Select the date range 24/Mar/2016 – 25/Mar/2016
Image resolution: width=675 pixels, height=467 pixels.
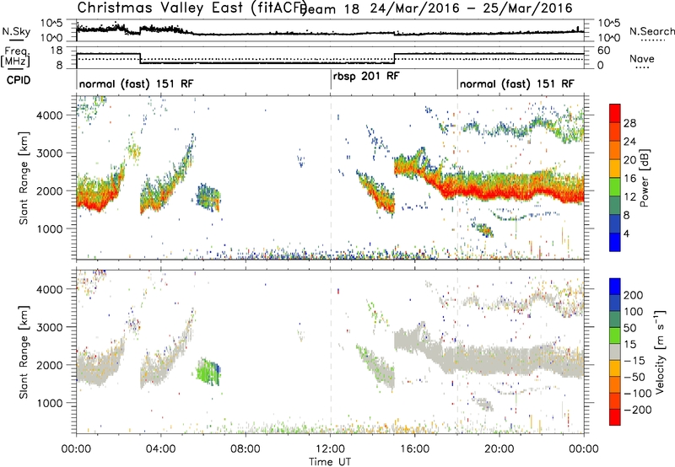pos(472,8)
